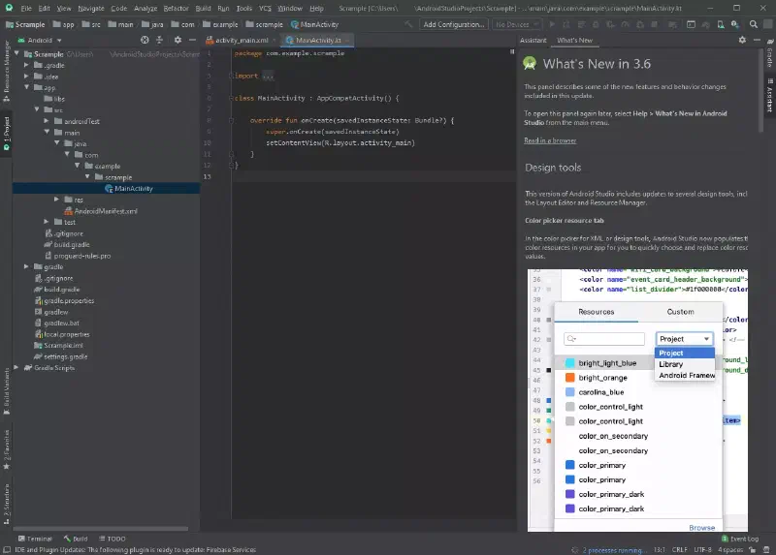The width and height of the screenshot is (776, 555).
Task: Toggle the Build tool window button
Action: coord(76,539)
